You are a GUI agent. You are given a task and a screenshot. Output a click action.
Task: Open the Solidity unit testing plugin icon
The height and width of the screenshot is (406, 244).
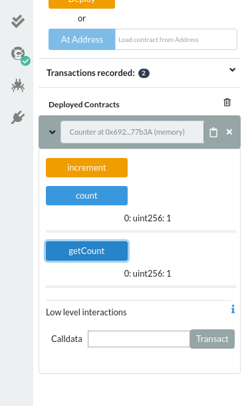[x=18, y=21]
